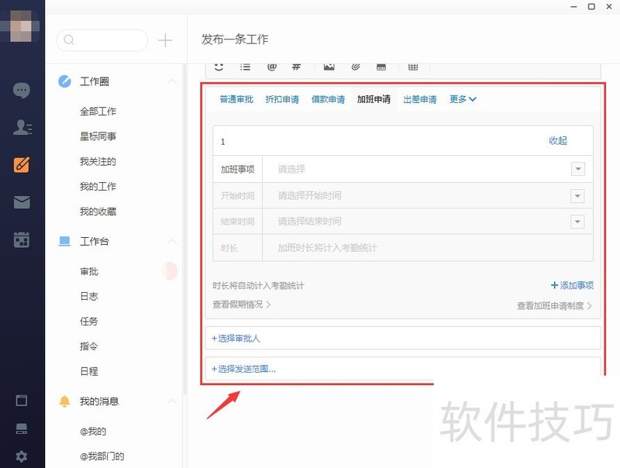The height and width of the screenshot is (468, 620).
Task: Open the 开始时间 dropdown arrow
Action: point(577,195)
